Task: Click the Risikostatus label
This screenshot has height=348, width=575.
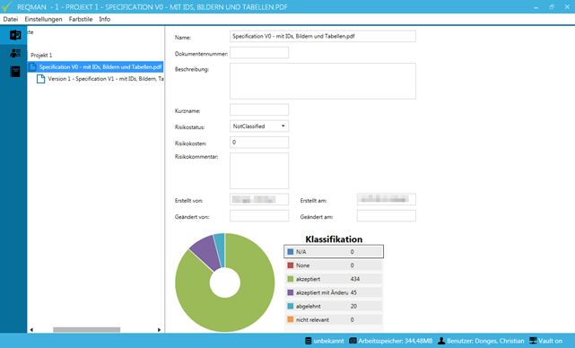Action: tap(189, 127)
